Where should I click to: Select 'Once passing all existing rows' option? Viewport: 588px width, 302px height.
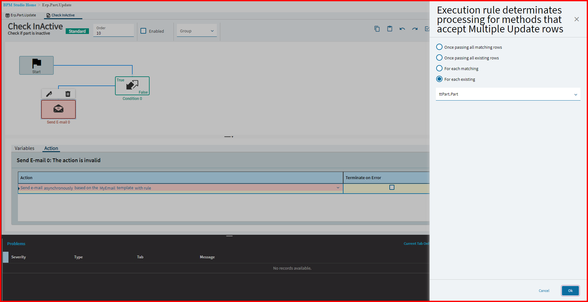439,58
